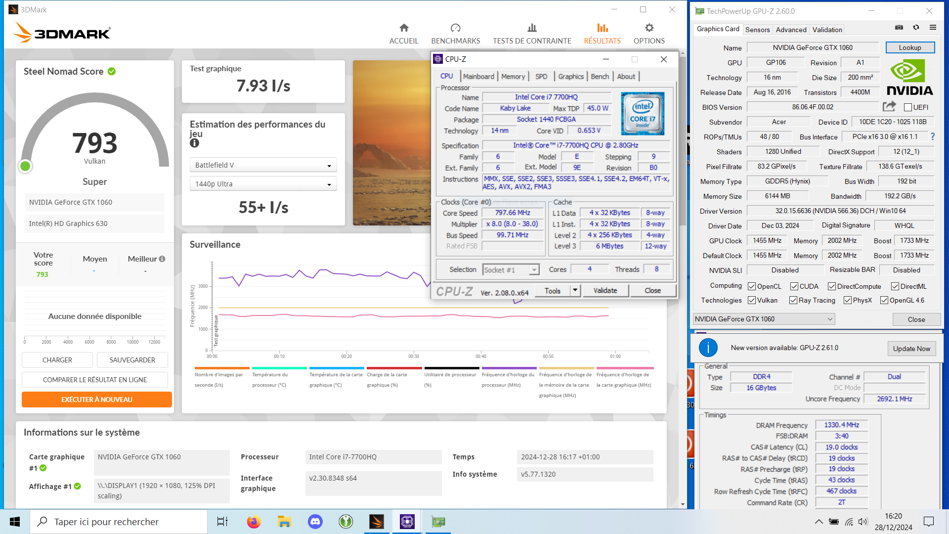
Task: Switch to the Bench tab in CPU-Z
Action: click(x=600, y=76)
